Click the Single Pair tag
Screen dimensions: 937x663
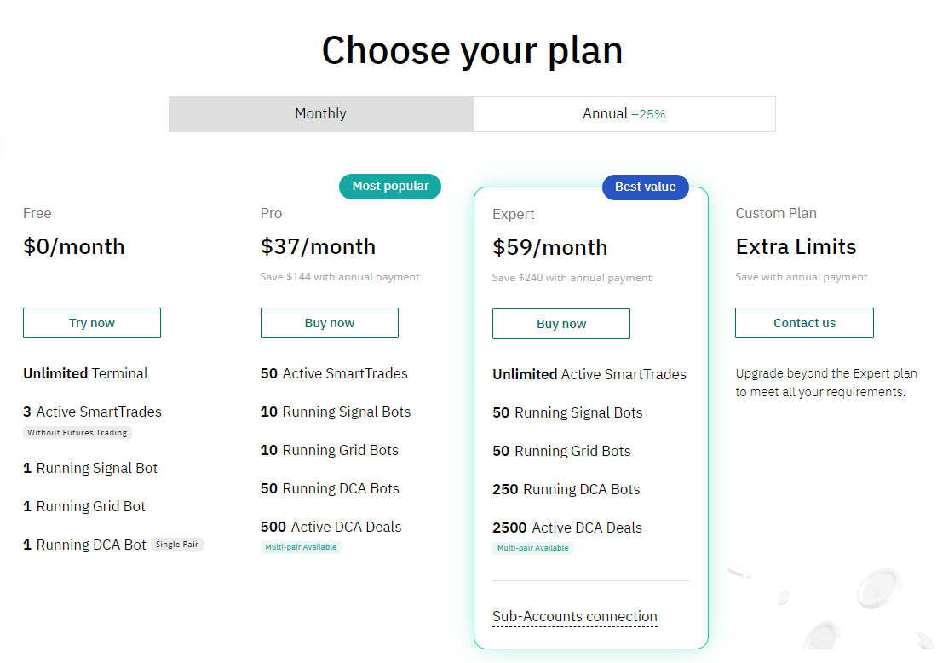point(177,544)
